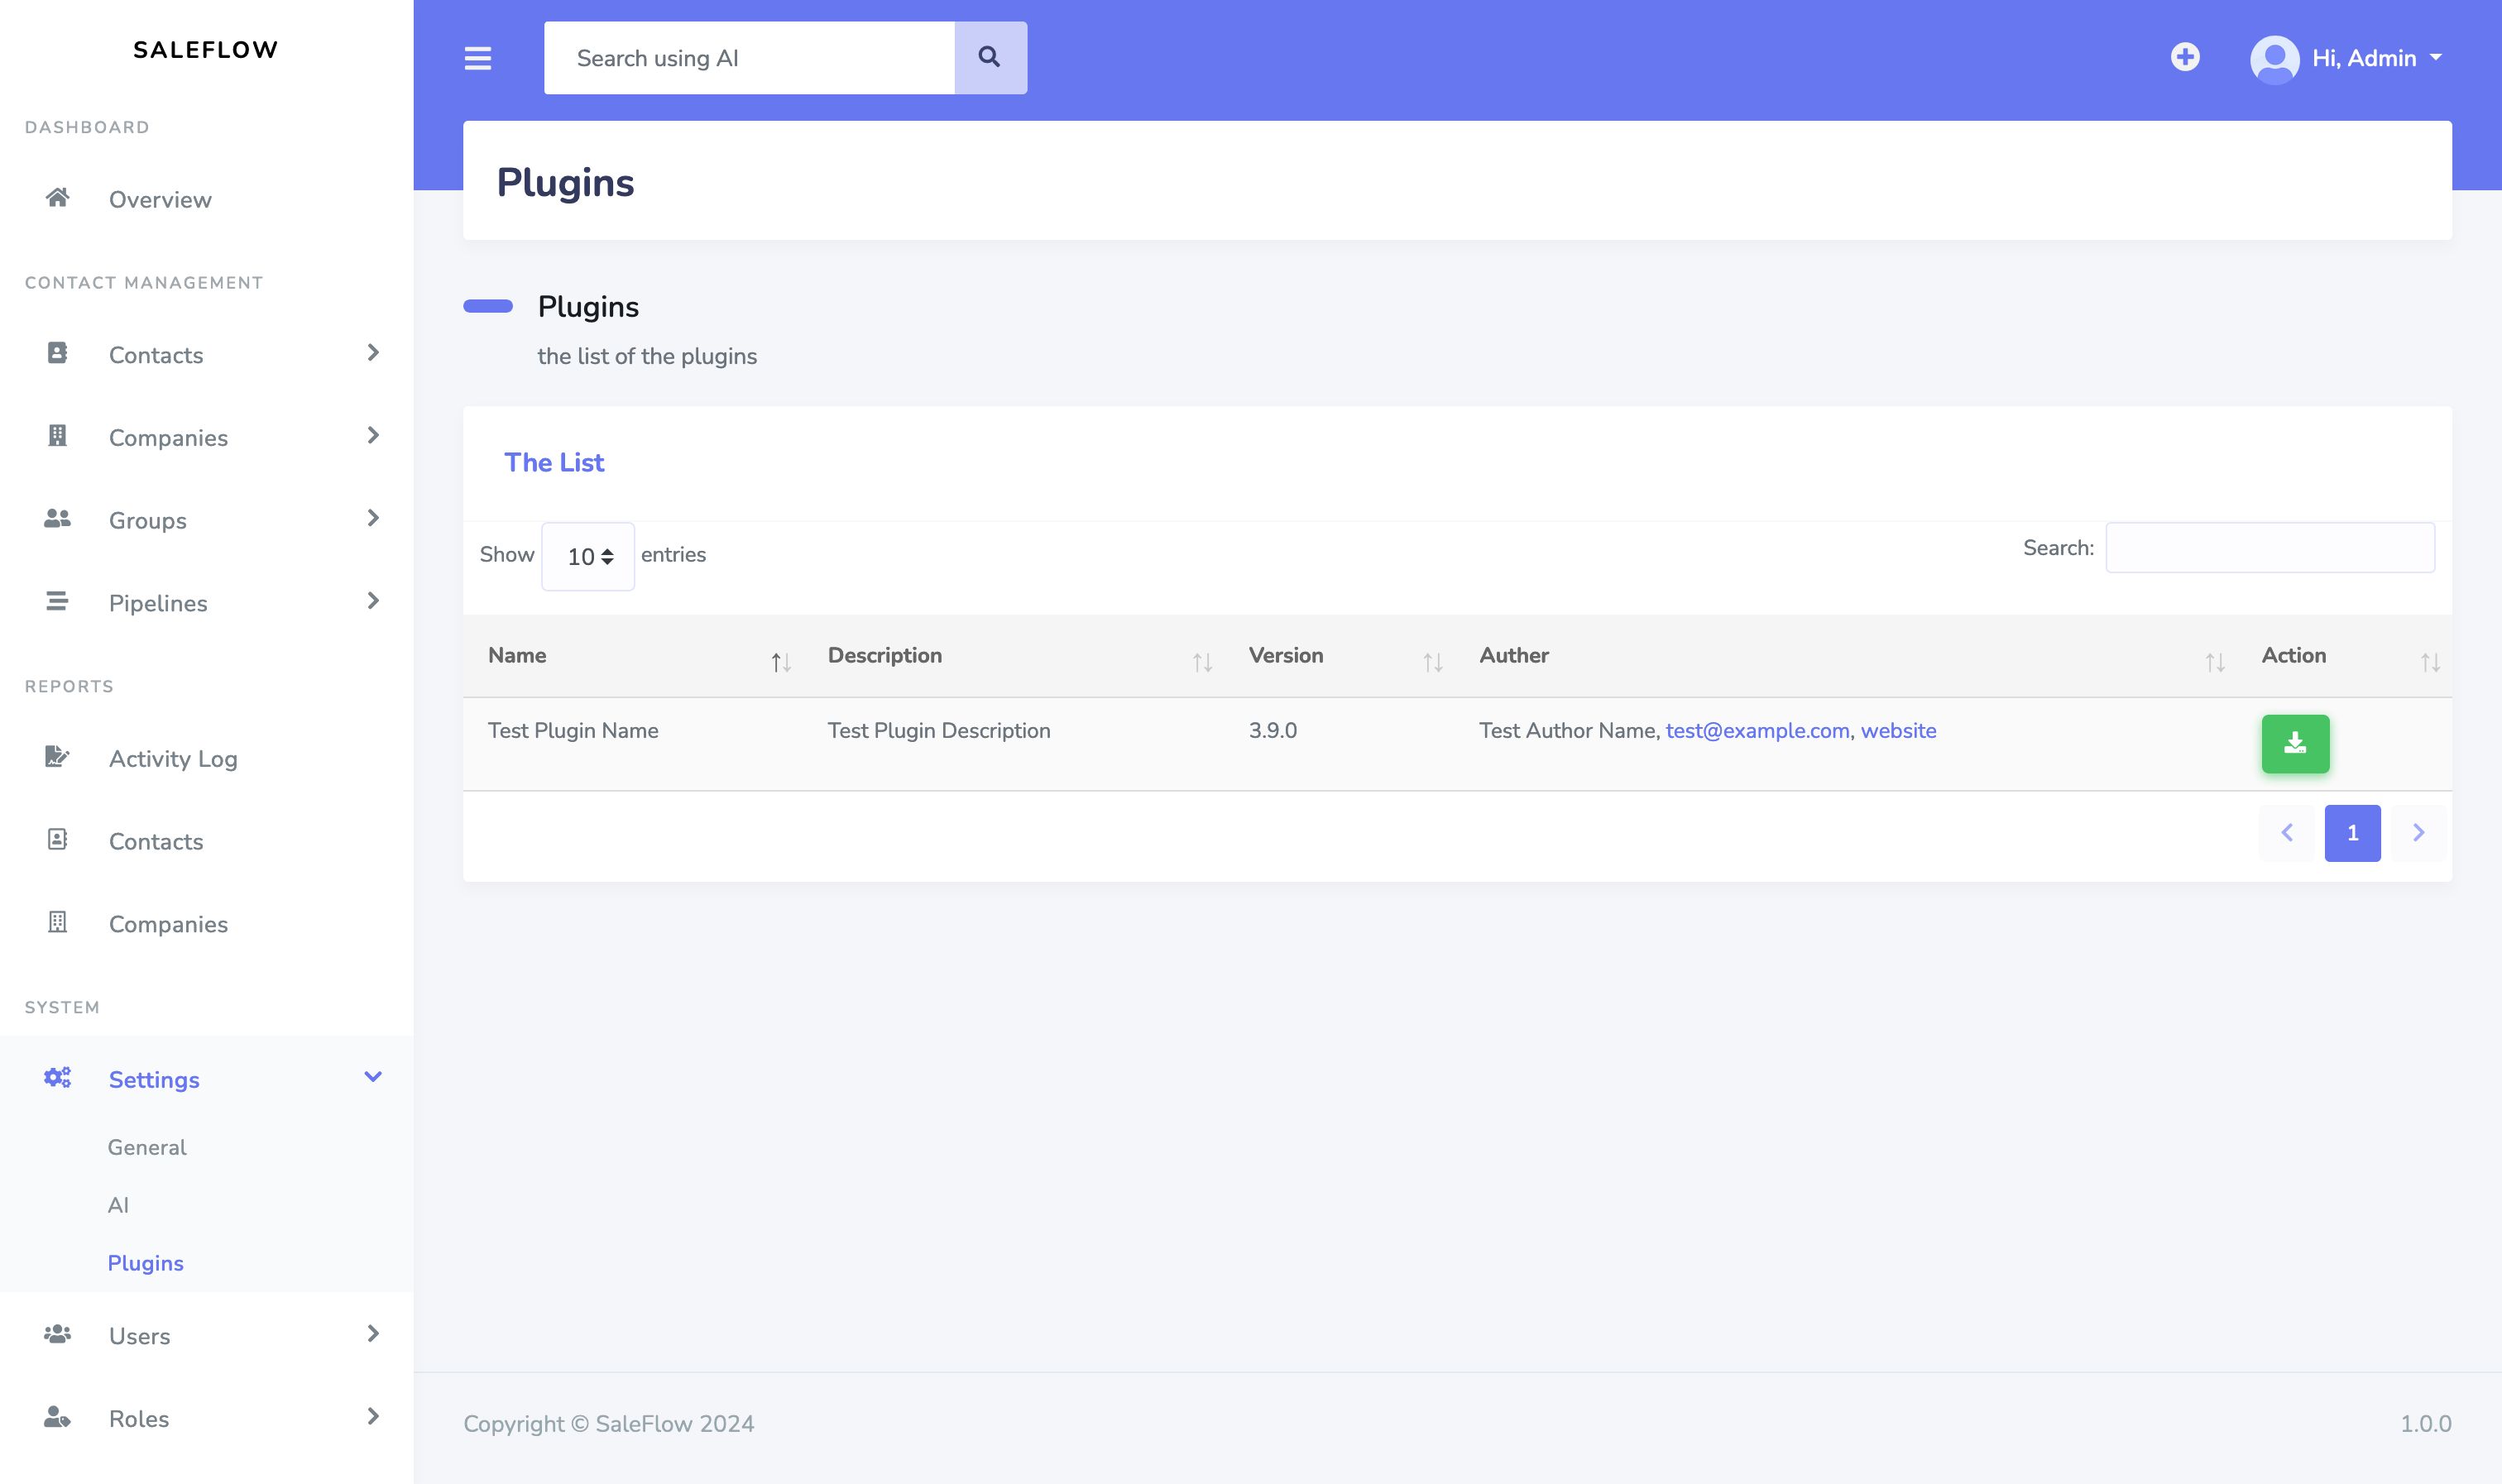
Task: Click the test@example.com email link
Action: pyautogui.click(x=1757, y=731)
